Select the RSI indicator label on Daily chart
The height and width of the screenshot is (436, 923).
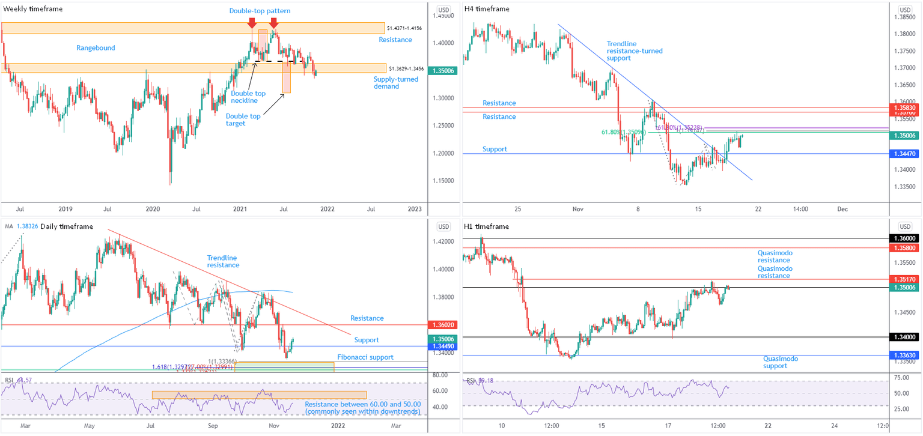tap(9, 380)
